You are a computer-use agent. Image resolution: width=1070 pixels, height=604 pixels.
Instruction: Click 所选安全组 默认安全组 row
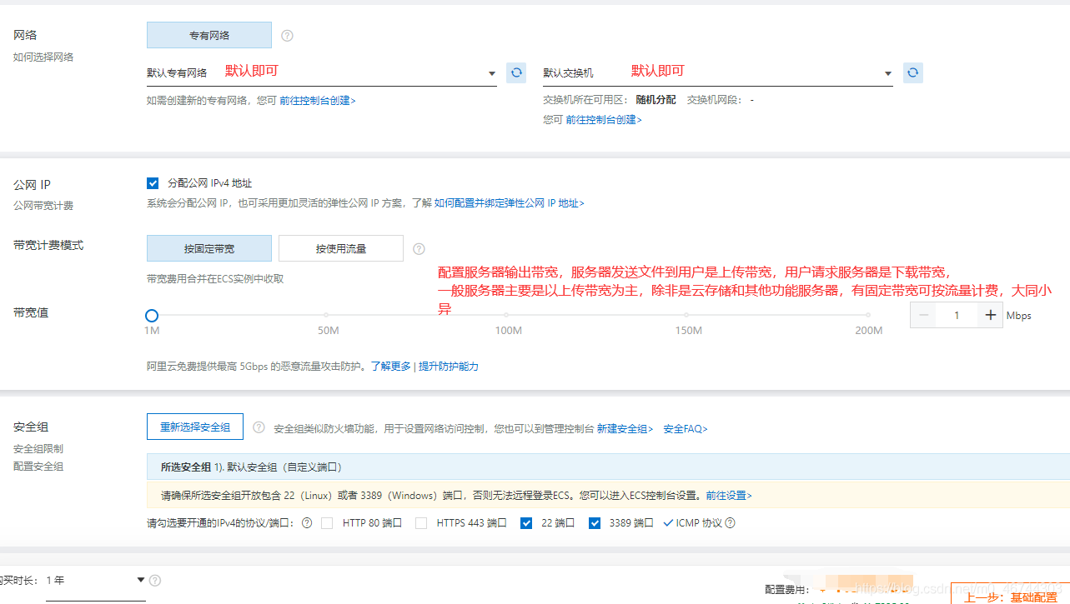pyautogui.click(x=609, y=467)
